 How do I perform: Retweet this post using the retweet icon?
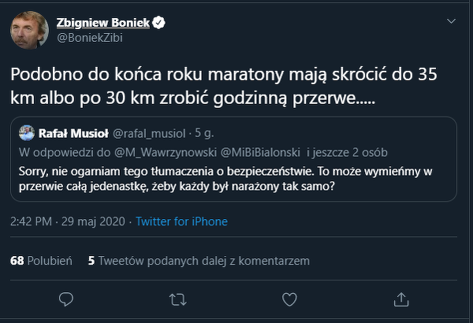click(178, 299)
